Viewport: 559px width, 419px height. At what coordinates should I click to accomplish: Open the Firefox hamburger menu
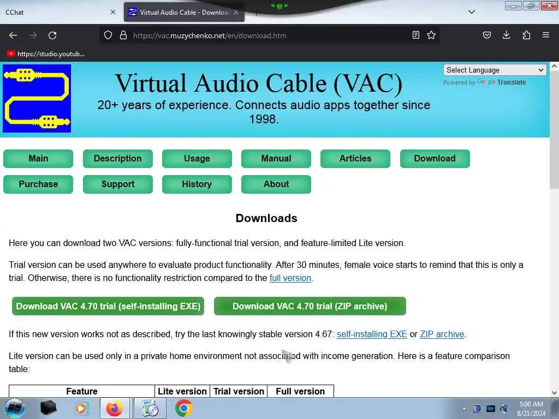[x=546, y=35]
